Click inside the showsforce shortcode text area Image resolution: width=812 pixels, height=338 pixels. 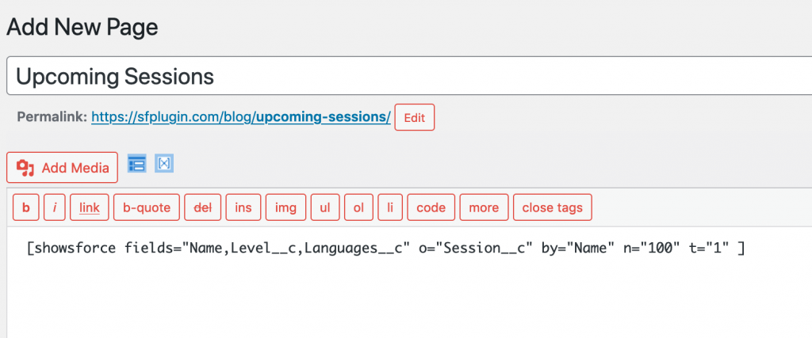(x=409, y=282)
